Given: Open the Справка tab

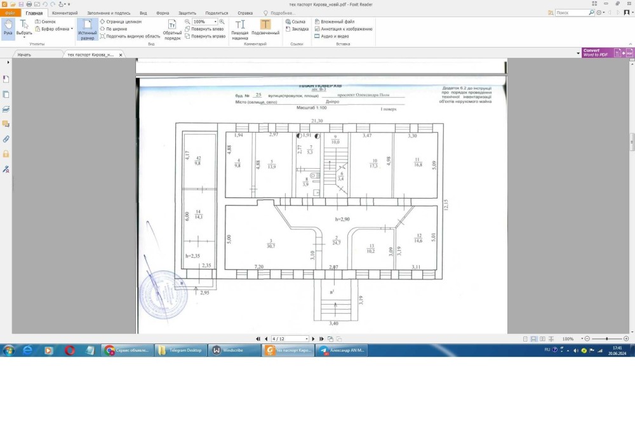Looking at the screenshot, I should click(245, 13).
